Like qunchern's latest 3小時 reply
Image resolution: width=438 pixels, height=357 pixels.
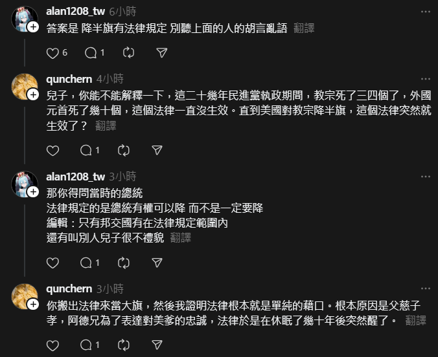click(52, 345)
